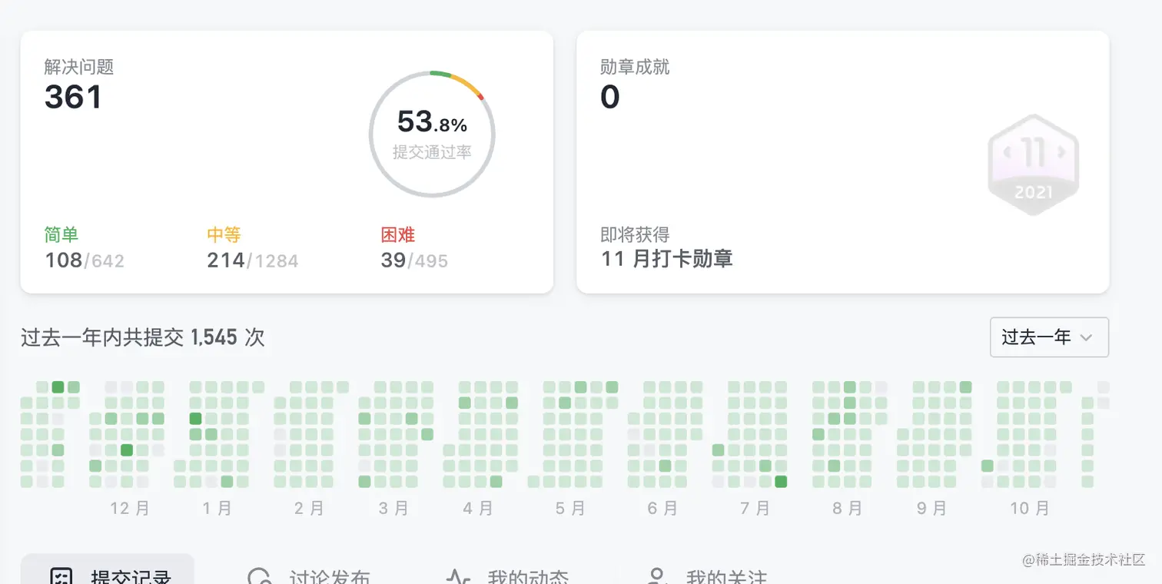Click the 中等 difficulty label
Image resolution: width=1162 pixels, height=584 pixels.
pos(224,234)
